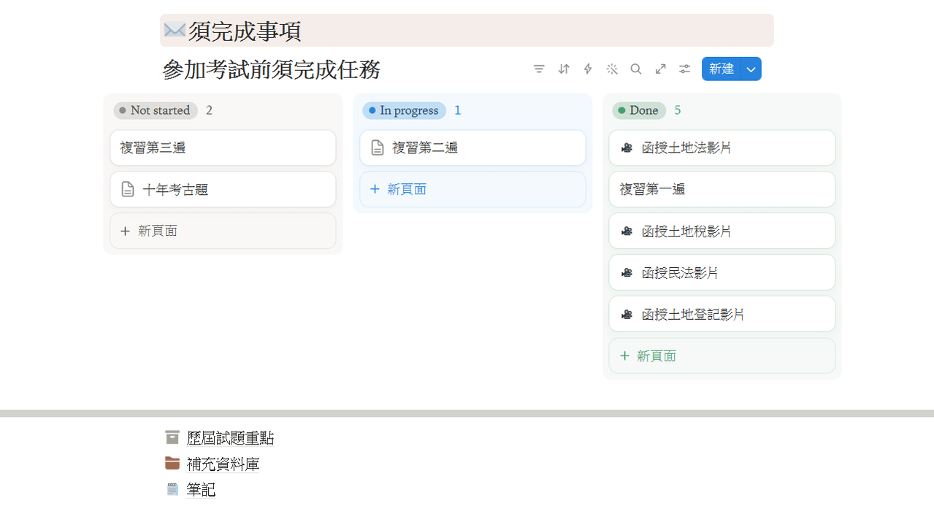Open the filter icon in board toolbar
Viewport: 934px width, 522px height.
[539, 69]
